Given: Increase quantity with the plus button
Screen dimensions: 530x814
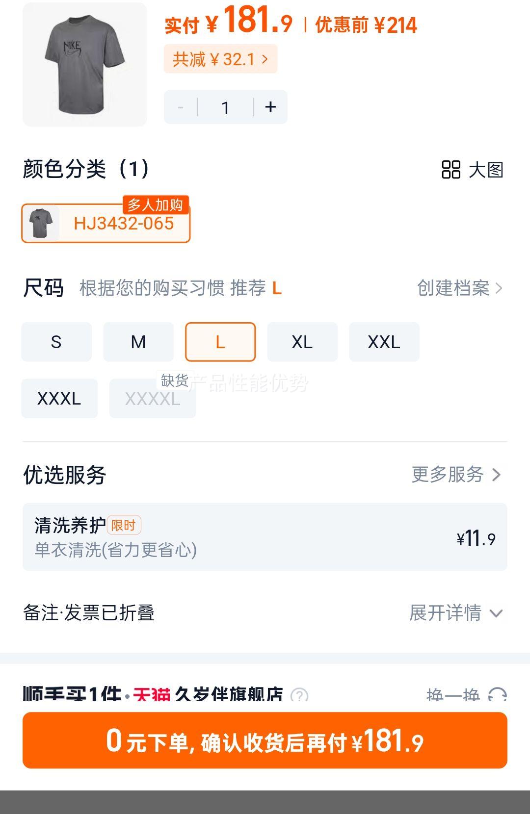Looking at the screenshot, I should 270,107.
